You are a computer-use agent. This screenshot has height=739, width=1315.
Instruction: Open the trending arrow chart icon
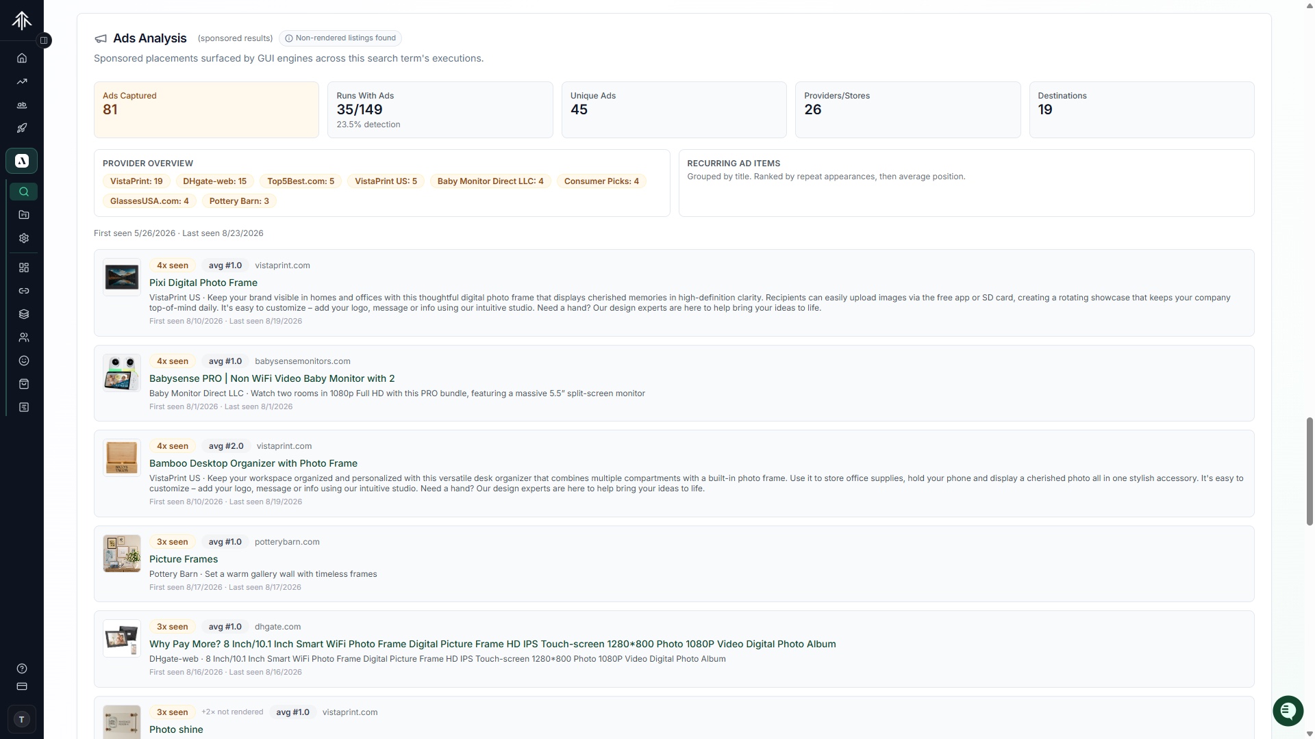22,81
